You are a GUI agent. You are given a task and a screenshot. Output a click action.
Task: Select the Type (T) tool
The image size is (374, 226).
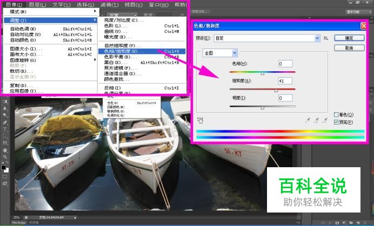coord(5,129)
